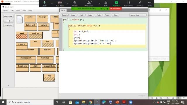Open the Annotate pencil tool
Image resolution: width=187 pixels, height=105 pixels.
click(x=140, y=3)
